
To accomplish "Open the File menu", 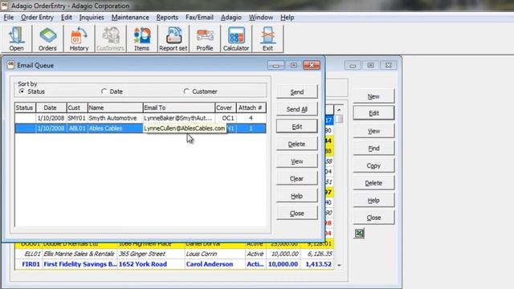I will point(9,18).
